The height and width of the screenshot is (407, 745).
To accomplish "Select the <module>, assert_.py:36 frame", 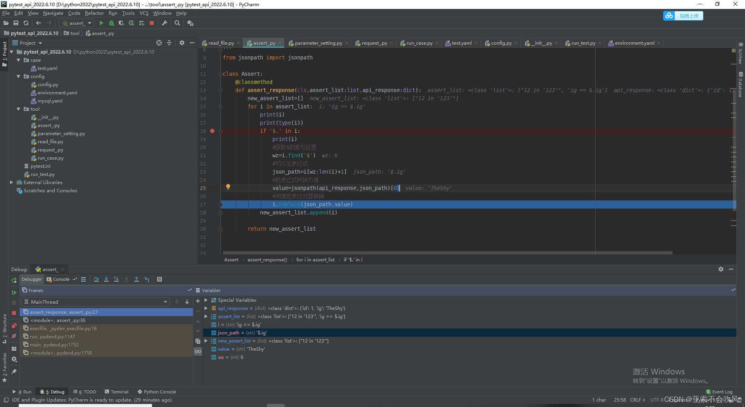I will (106, 320).
